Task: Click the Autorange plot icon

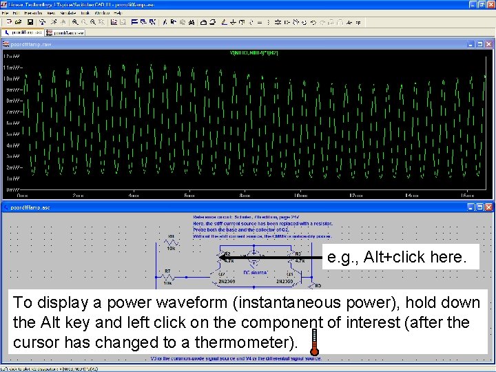Action: pyautogui.click(x=114, y=22)
